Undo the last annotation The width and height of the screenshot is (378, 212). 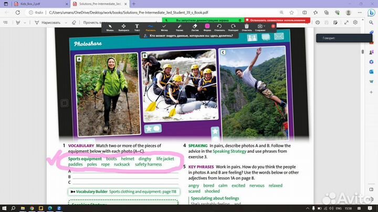point(219,27)
